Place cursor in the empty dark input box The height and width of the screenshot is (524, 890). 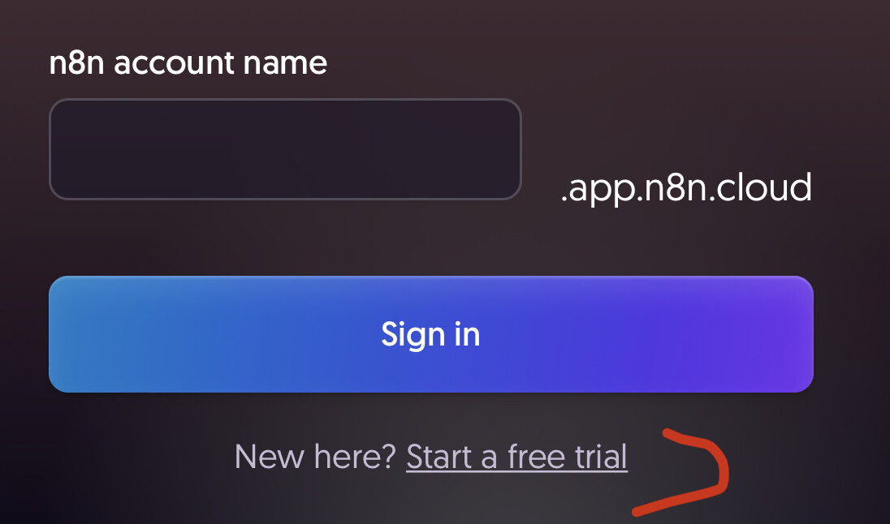click(285, 149)
